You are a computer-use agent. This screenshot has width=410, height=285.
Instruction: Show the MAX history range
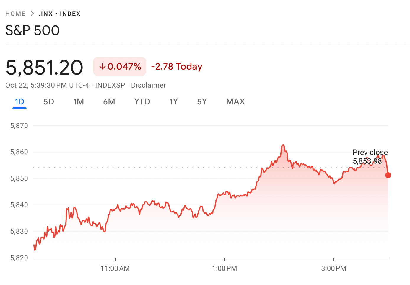pyautogui.click(x=235, y=102)
